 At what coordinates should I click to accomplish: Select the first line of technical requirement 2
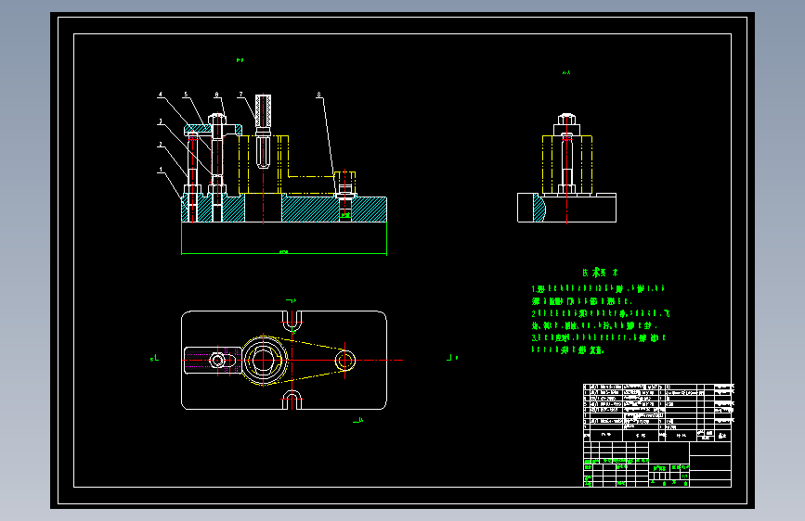click(x=601, y=313)
